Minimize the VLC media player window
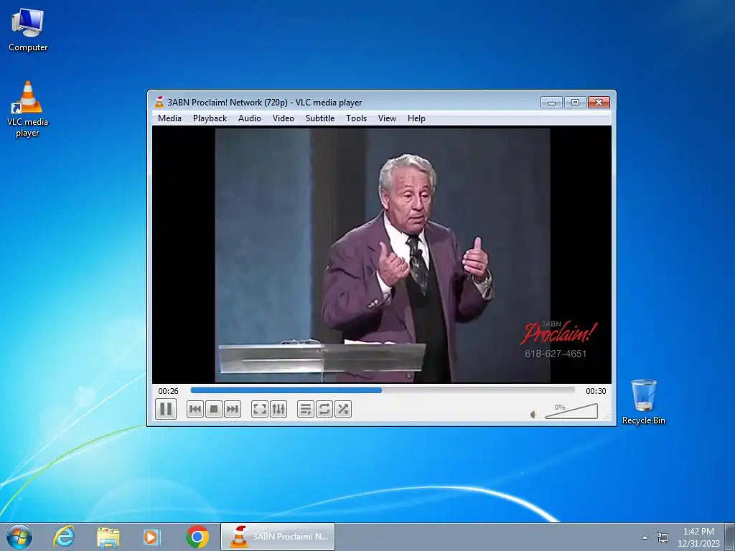 click(x=552, y=102)
